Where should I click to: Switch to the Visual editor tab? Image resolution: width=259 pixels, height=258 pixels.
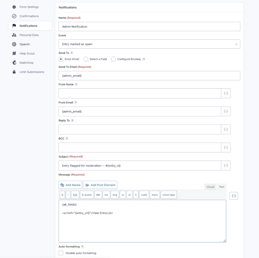tap(210, 187)
